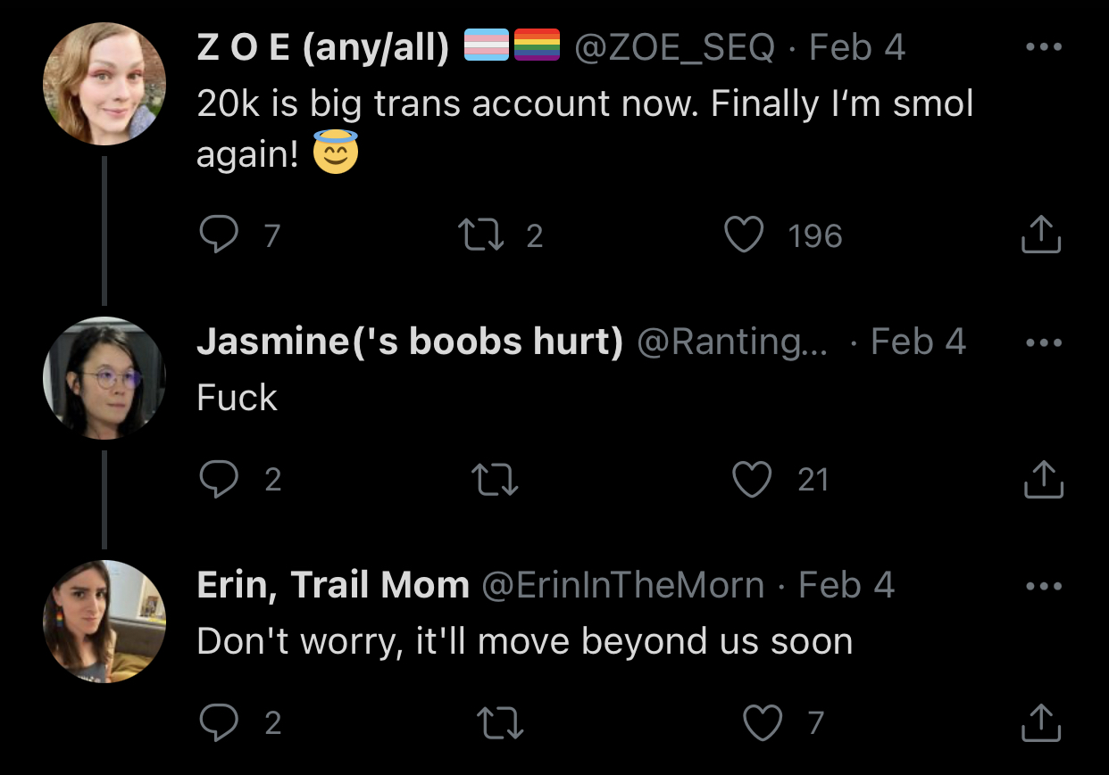Share Jasmine's reply tweet
The image size is (1109, 775).
coord(1041,480)
